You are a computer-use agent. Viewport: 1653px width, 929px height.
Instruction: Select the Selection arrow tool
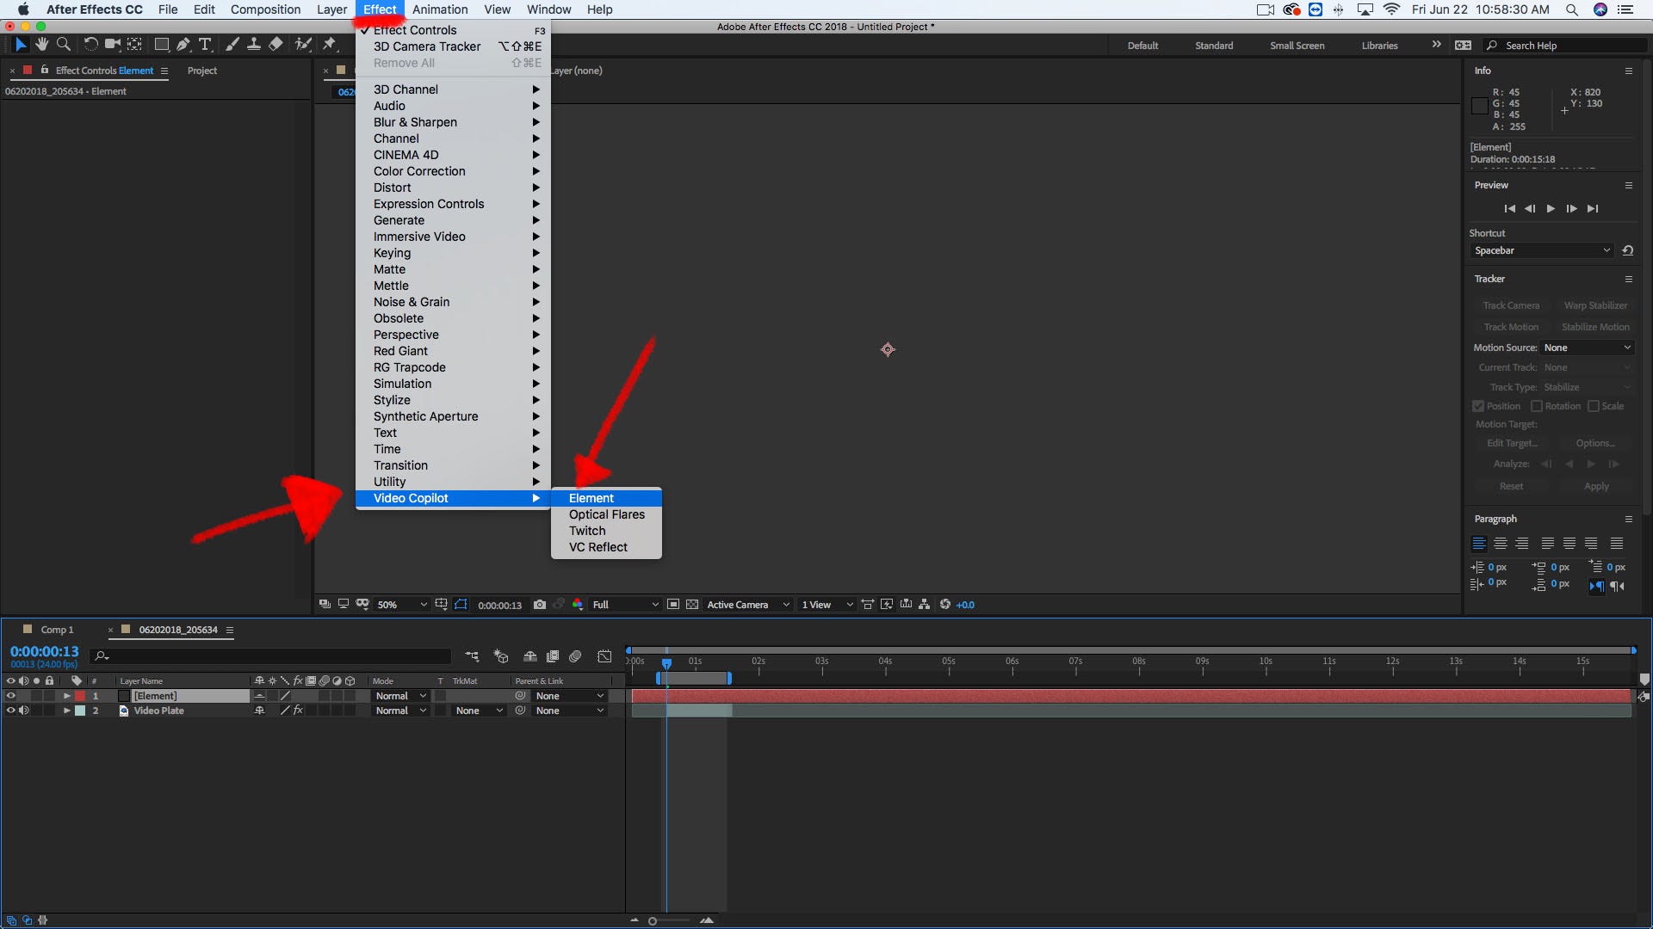[21, 44]
